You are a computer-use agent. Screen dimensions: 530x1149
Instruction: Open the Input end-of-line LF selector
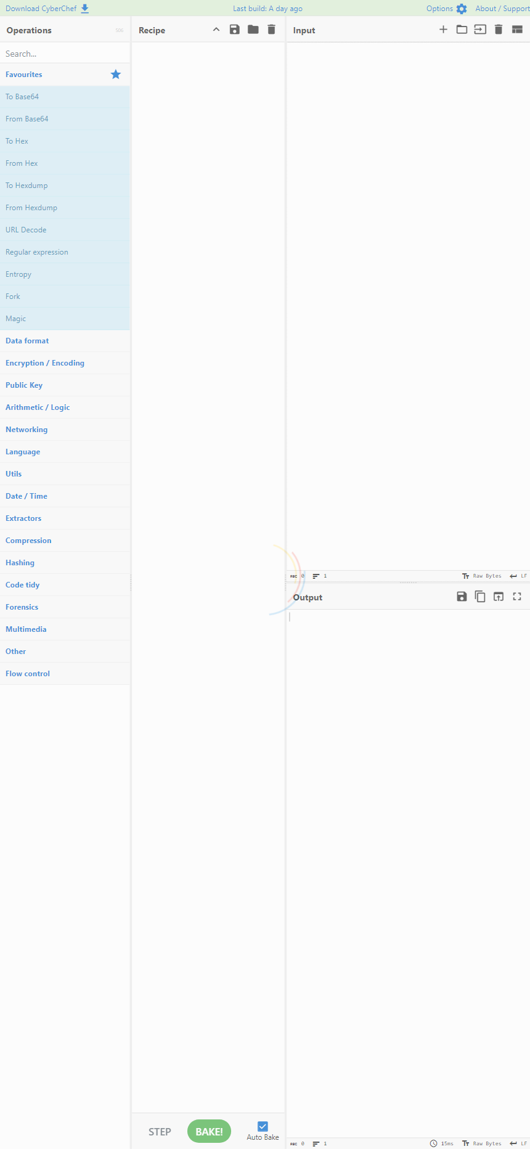click(518, 576)
